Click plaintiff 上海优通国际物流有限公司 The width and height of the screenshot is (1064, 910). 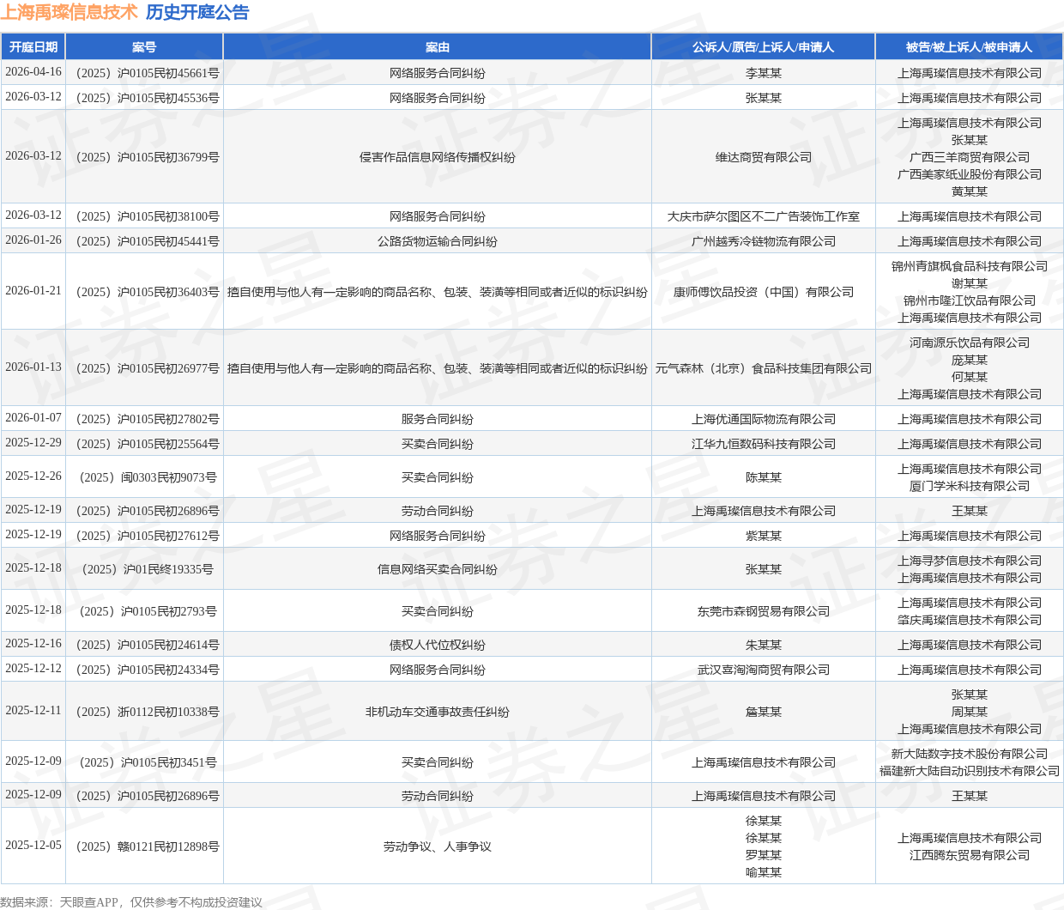(764, 420)
